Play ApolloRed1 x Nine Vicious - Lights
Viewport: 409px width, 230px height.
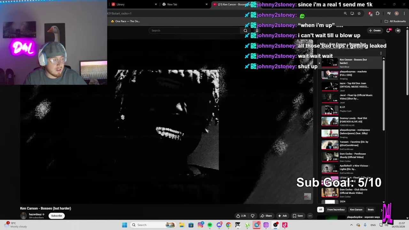350,169
